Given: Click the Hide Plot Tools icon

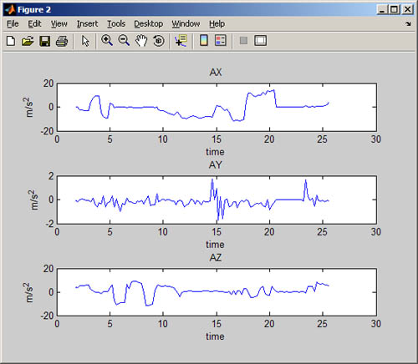Looking at the screenshot, I should pos(243,41).
